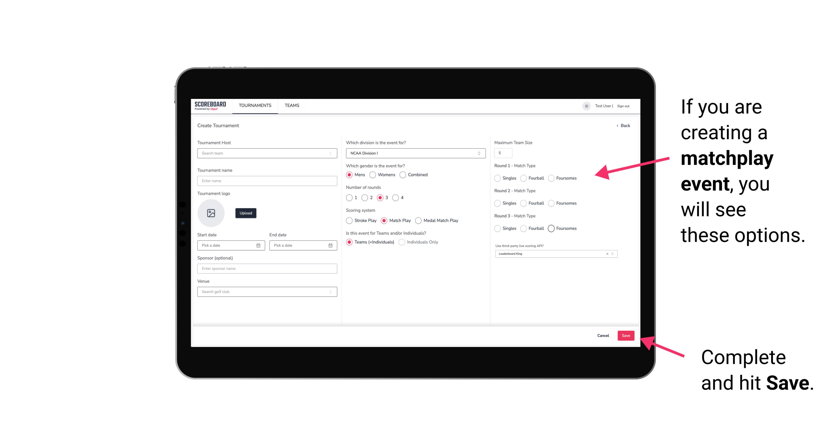This screenshot has height=446, width=830.
Task: Switch to the TEAMS tab
Action: click(292, 105)
